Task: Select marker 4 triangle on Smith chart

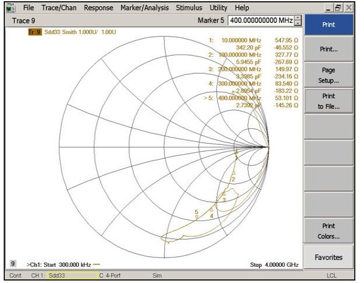Action: point(211,210)
